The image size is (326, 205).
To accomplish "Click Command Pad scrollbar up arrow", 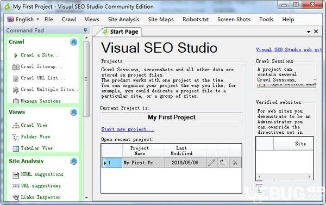I will (x=87, y=38).
